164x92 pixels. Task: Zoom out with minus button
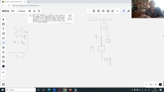[x=146, y=84]
